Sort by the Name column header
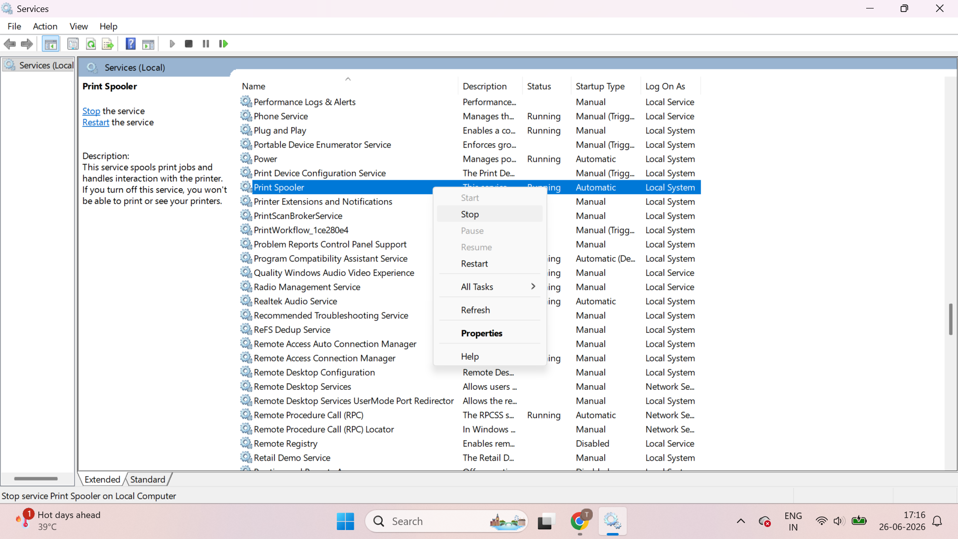 pos(348,86)
